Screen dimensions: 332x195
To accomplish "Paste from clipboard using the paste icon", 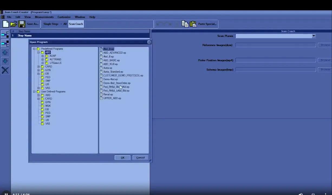I will pos(193,24).
